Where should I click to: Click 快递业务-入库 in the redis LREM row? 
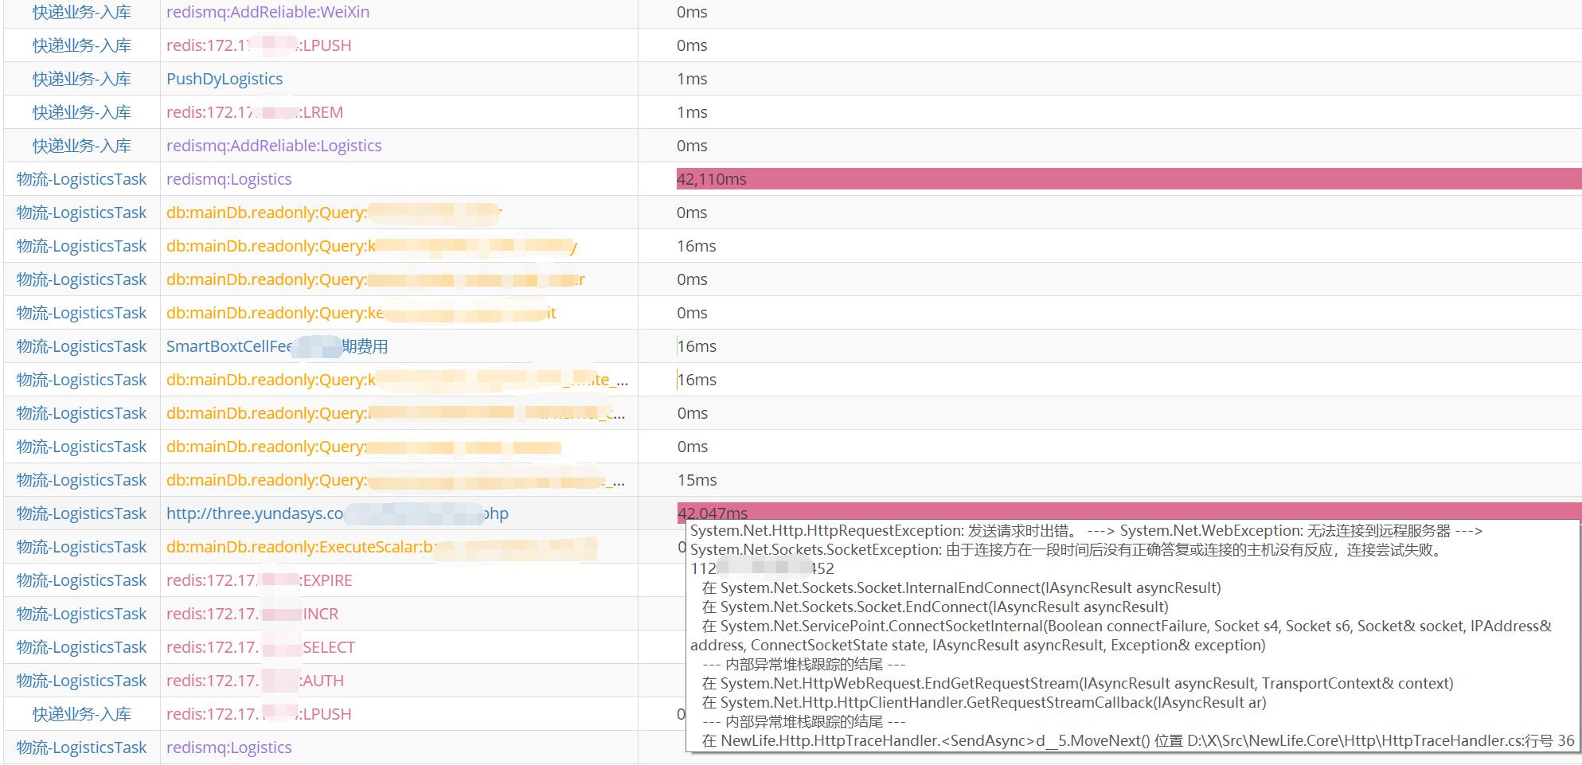[x=82, y=112]
